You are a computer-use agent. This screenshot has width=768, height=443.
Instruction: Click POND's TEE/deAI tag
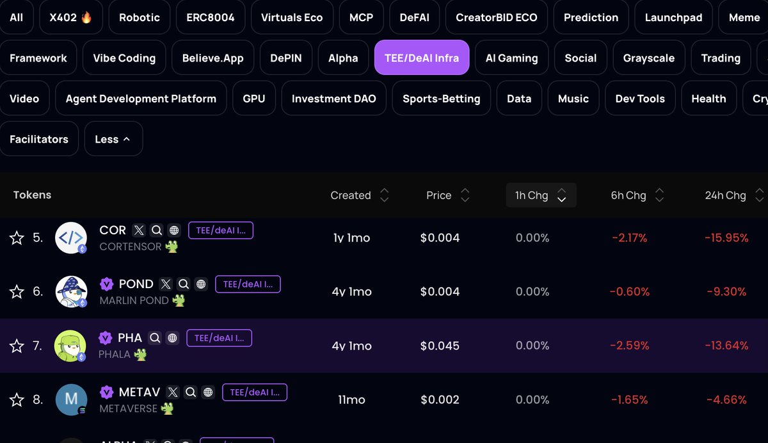click(248, 284)
